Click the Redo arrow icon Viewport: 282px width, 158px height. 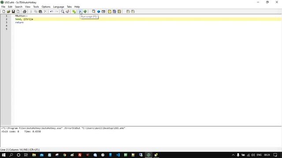pos(56,12)
